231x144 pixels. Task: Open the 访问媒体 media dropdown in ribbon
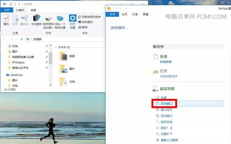click(x=37, y=20)
